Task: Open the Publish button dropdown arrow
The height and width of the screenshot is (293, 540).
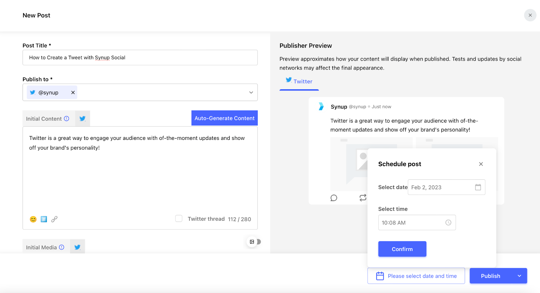Action: pyautogui.click(x=519, y=276)
